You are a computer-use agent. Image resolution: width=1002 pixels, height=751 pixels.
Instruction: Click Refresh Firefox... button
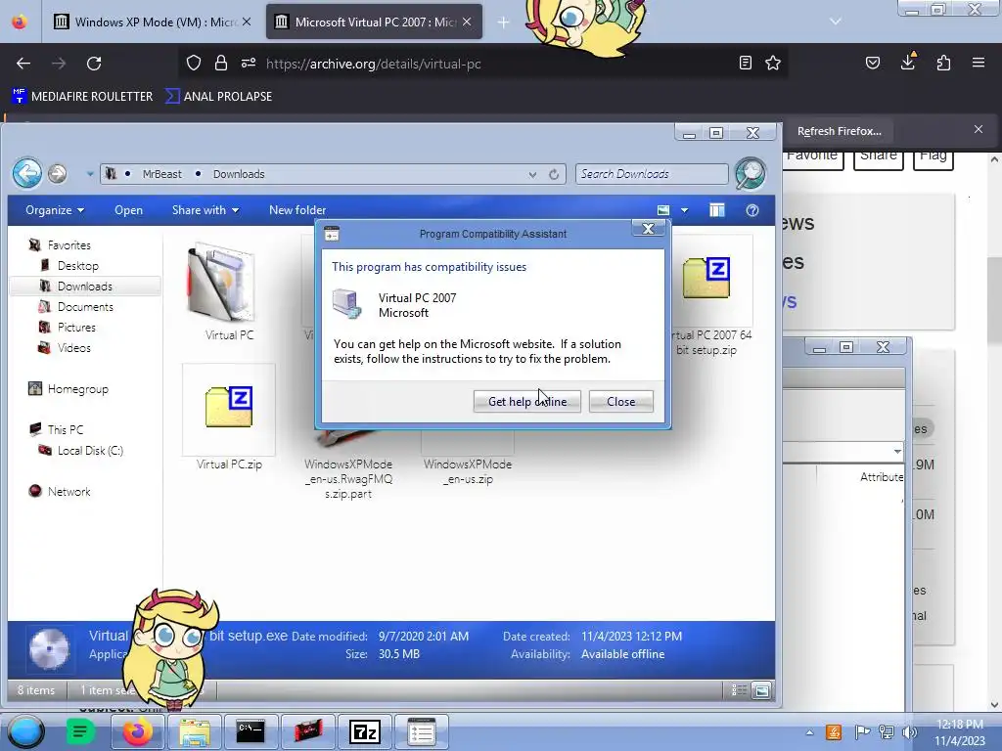839,131
